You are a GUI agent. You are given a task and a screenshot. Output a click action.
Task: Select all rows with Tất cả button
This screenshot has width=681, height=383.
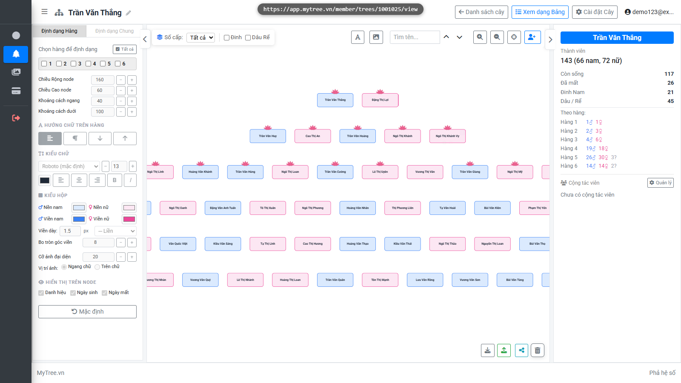(125, 49)
